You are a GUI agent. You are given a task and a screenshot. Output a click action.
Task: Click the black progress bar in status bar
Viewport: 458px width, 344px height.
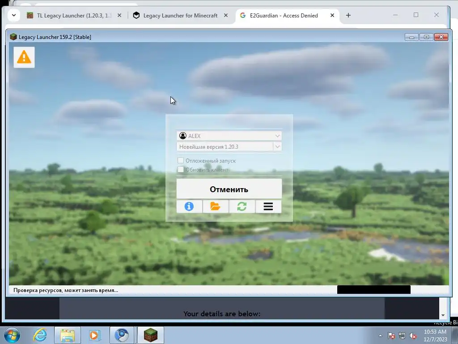(x=373, y=290)
